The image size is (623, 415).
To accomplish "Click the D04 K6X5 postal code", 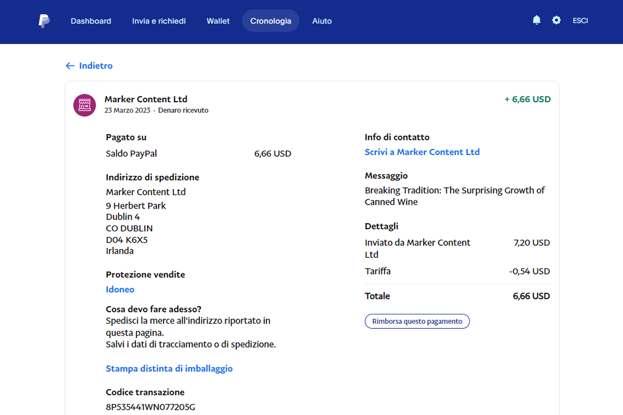I will pos(127,240).
